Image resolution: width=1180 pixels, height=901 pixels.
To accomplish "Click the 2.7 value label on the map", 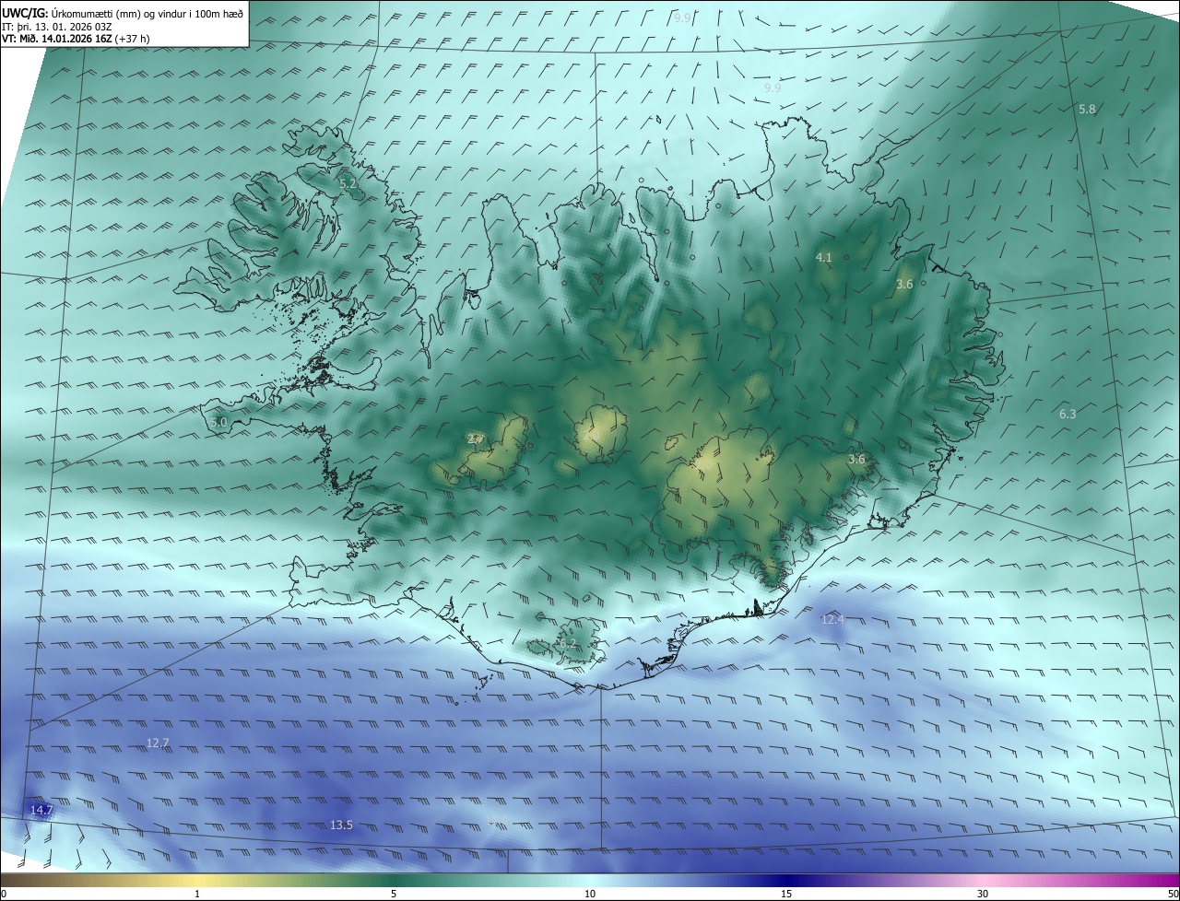I will tap(476, 439).
